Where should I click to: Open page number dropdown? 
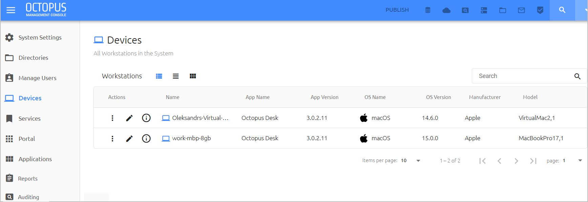click(572, 161)
